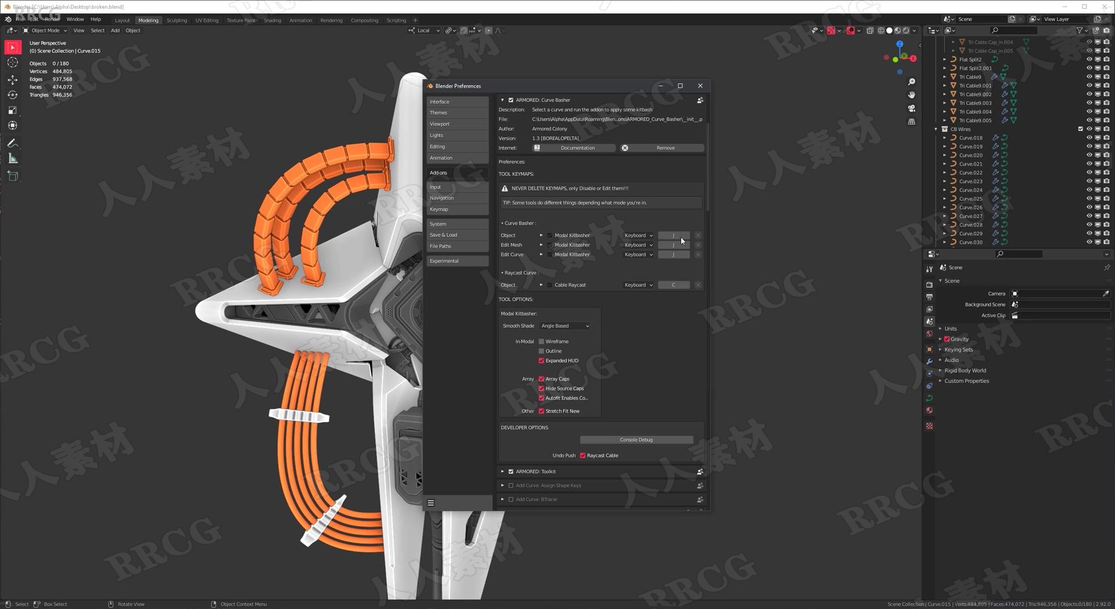Click the C key binding for Cable Raycast
The width and height of the screenshot is (1115, 609).
(x=674, y=285)
